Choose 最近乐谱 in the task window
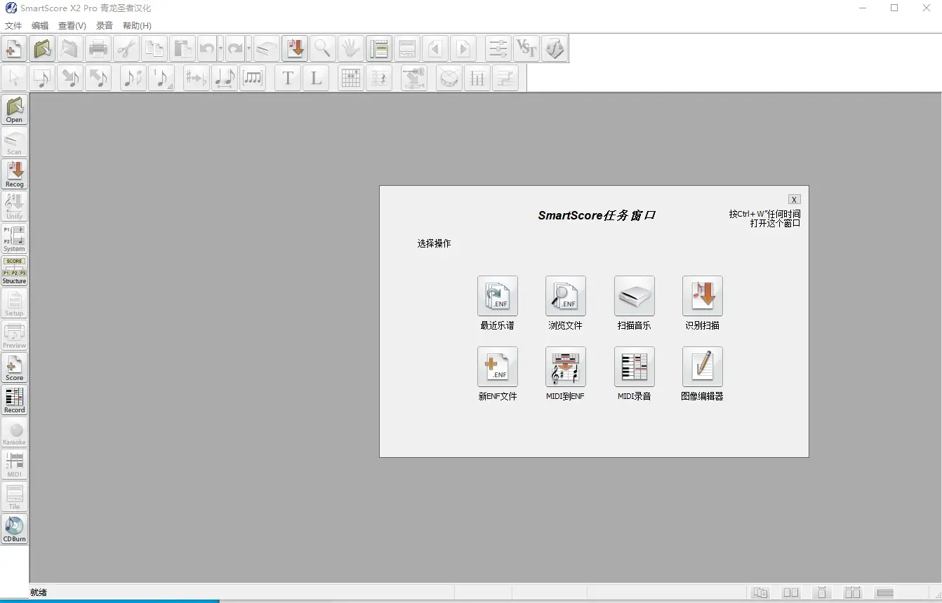Screen dimensions: 942x603 [498, 296]
